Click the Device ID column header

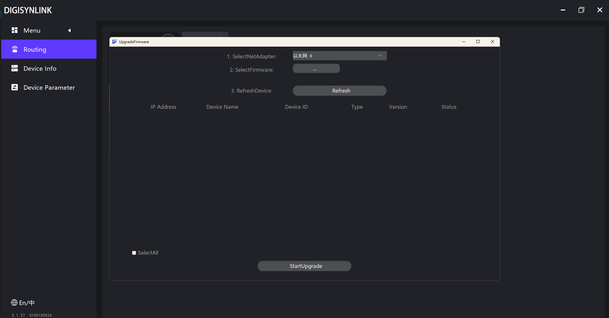click(x=296, y=107)
